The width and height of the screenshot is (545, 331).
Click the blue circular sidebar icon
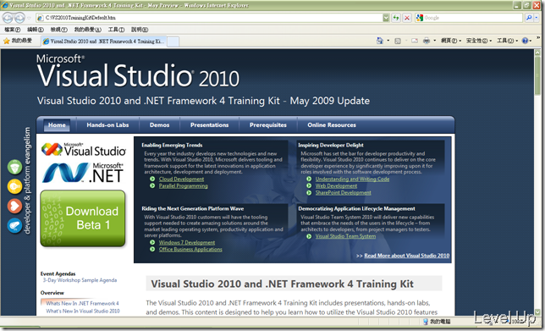click(x=14, y=226)
